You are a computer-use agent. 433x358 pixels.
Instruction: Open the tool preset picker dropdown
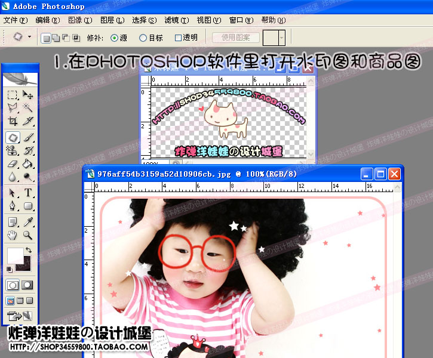29,36
